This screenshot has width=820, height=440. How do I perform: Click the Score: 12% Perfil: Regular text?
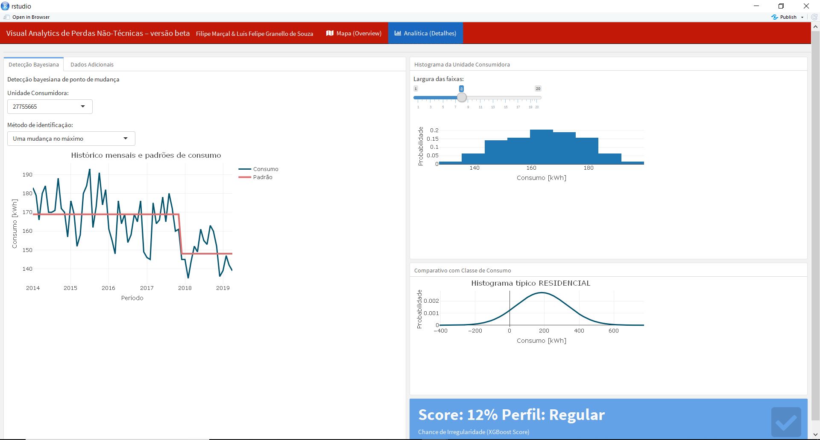511,415
